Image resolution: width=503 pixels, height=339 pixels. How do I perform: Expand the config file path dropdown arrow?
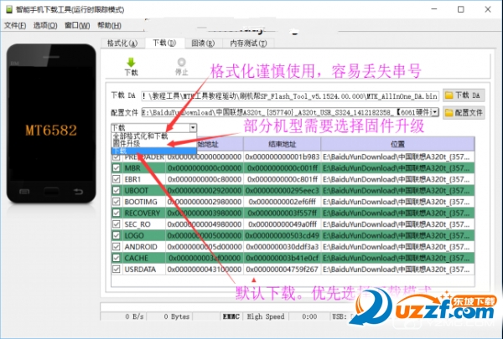click(435, 112)
